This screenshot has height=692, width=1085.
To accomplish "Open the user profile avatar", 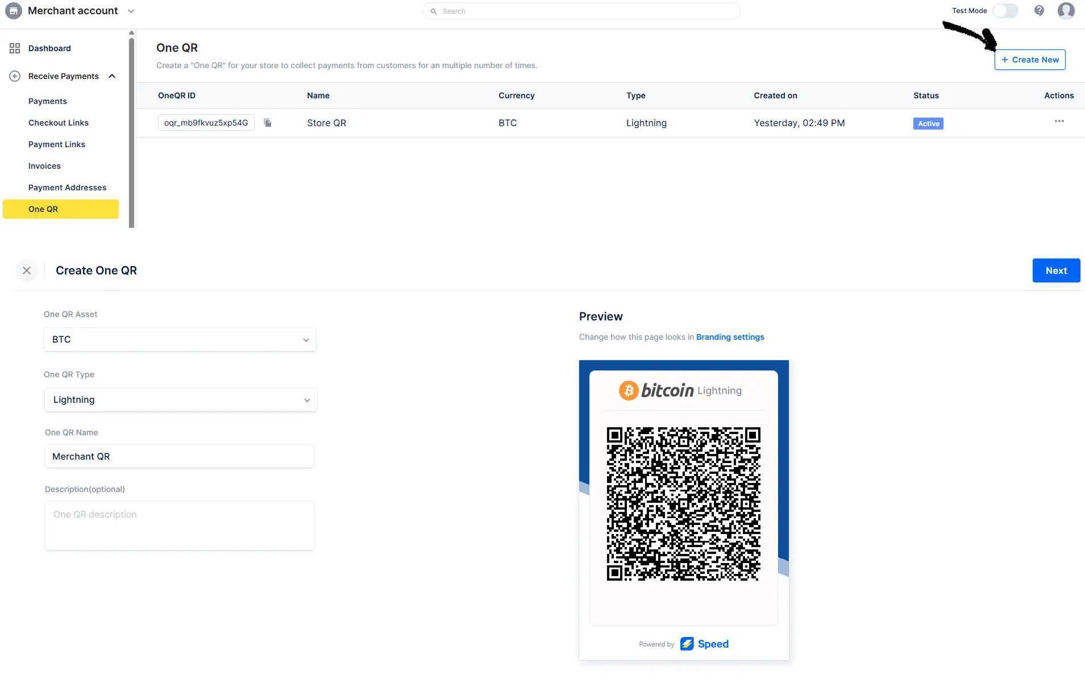I will 1066,11.
